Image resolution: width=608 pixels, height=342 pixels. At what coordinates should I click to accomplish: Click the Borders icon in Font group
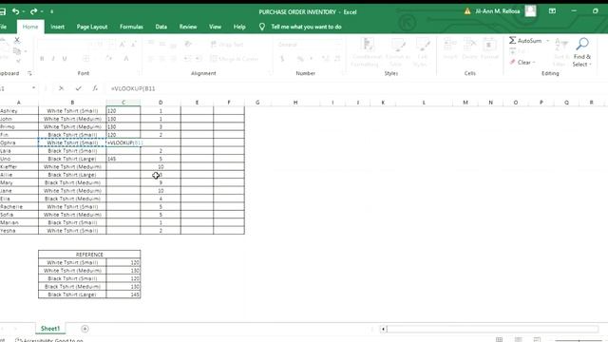coord(86,59)
